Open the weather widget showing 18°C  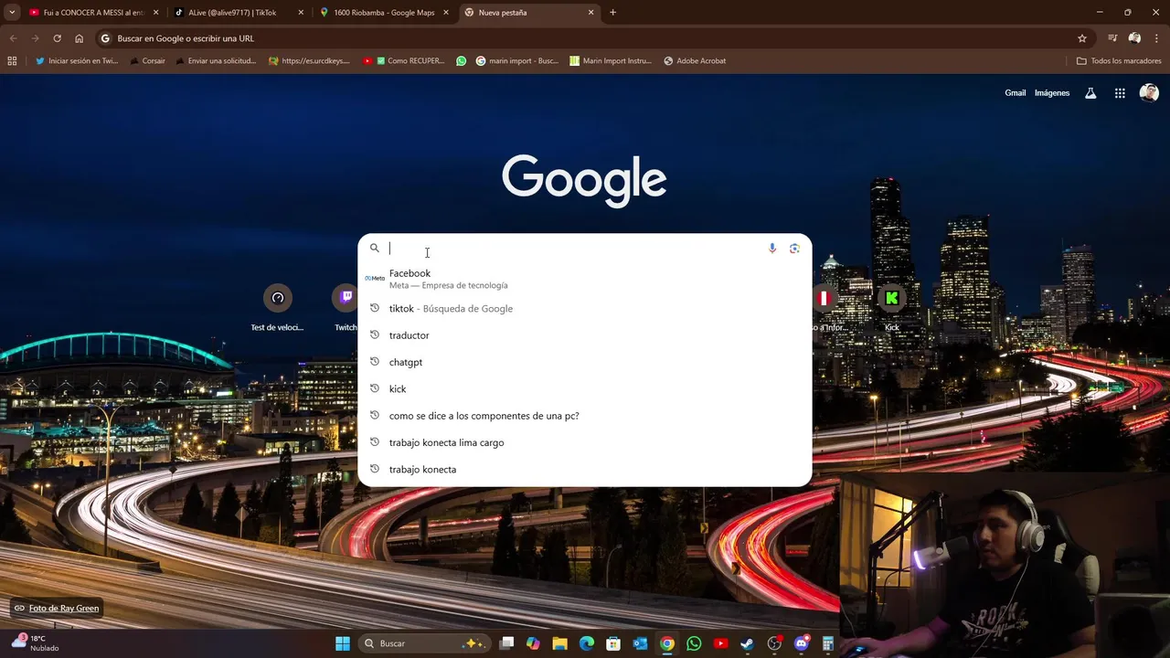(37, 643)
